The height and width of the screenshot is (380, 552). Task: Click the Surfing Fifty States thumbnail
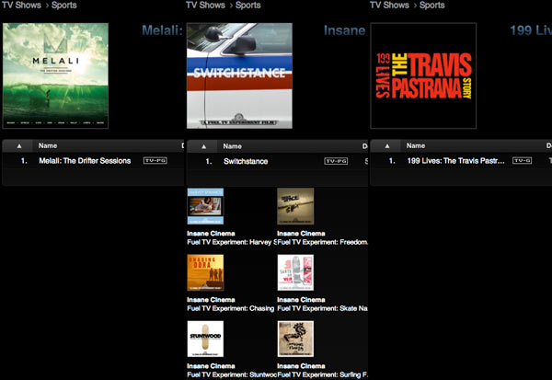coord(295,339)
